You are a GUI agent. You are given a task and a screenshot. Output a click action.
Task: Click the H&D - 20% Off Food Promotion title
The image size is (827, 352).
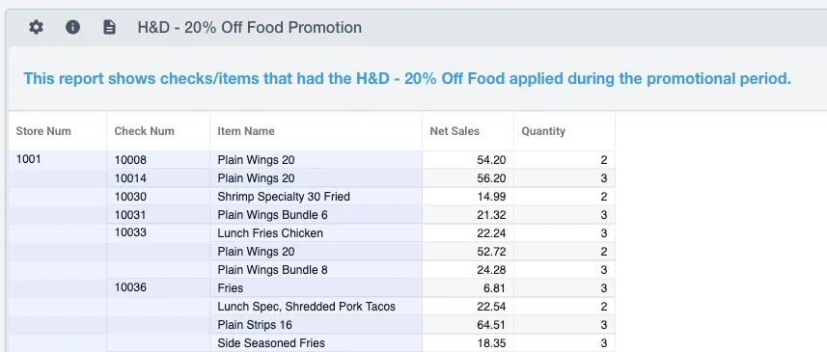pyautogui.click(x=250, y=27)
